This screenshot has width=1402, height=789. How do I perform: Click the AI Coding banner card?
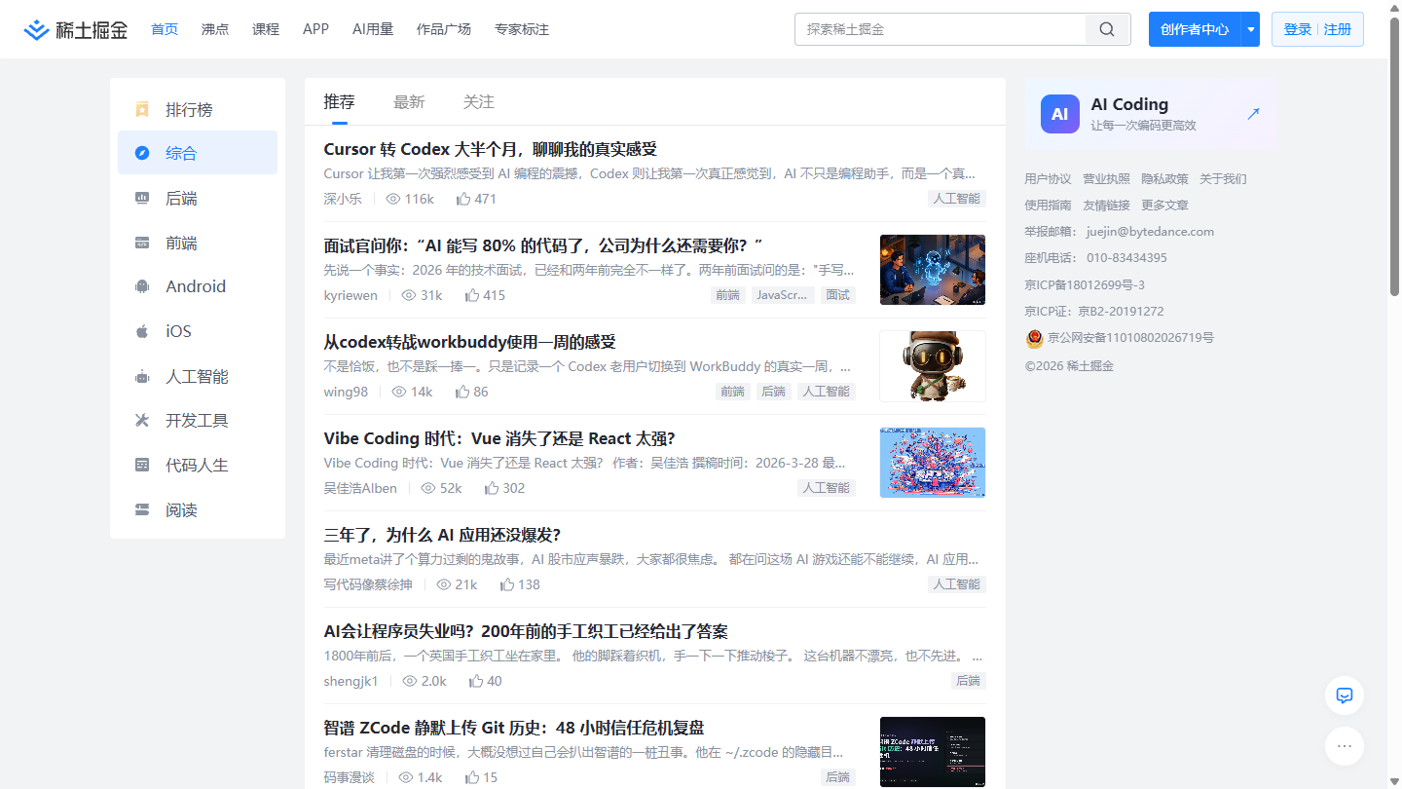point(1151,114)
